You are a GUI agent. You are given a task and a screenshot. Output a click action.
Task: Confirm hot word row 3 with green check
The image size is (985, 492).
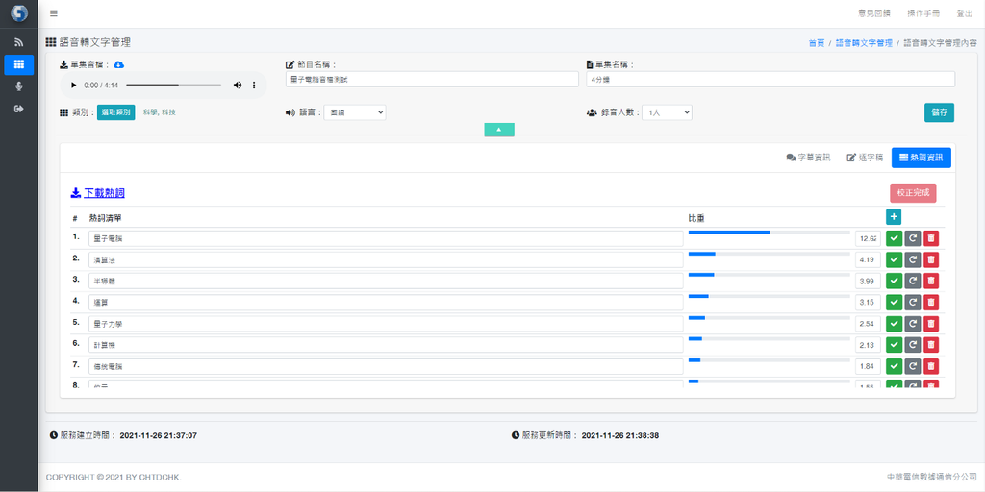pyautogui.click(x=894, y=282)
